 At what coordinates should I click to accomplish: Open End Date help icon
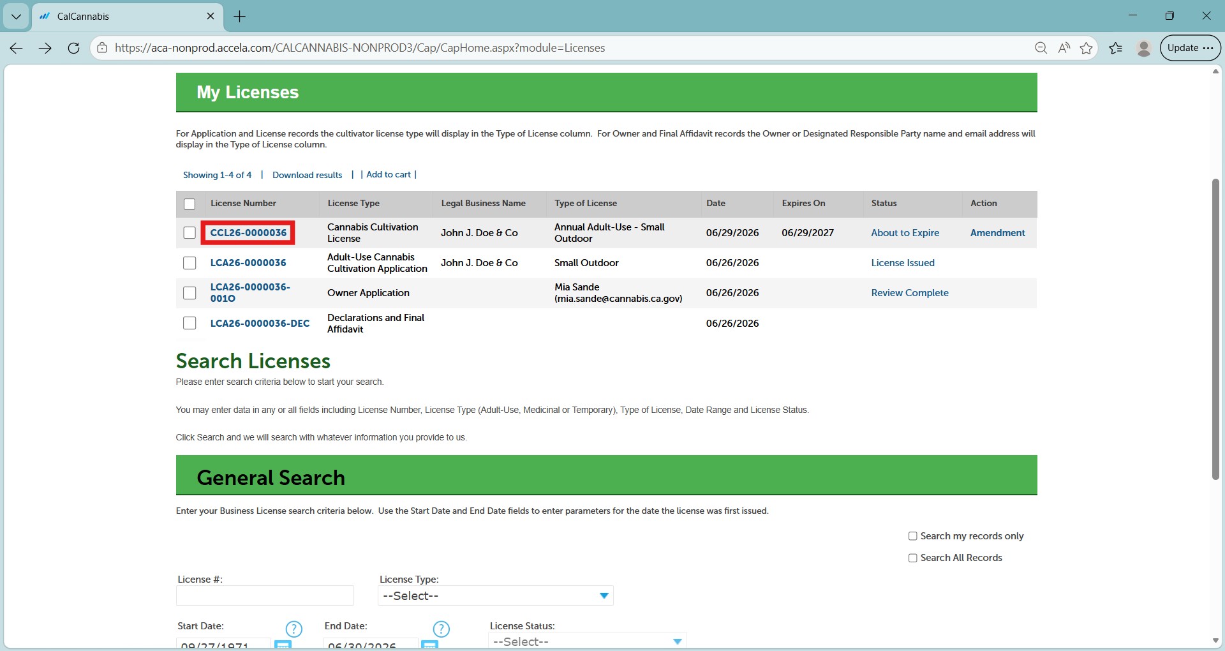point(441,629)
